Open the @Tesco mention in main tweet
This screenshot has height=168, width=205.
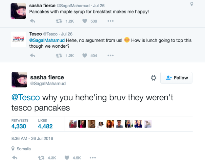[x=26, y=98]
